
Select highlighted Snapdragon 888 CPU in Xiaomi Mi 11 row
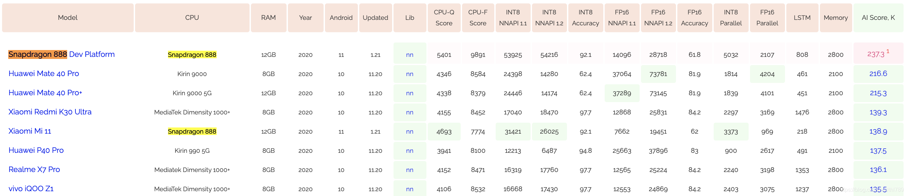tap(192, 131)
